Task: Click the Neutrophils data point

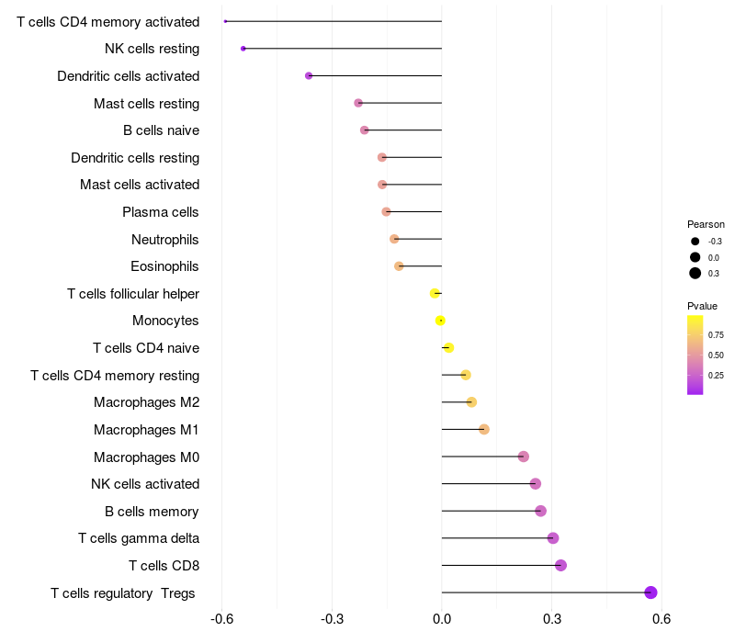Action: pos(394,239)
